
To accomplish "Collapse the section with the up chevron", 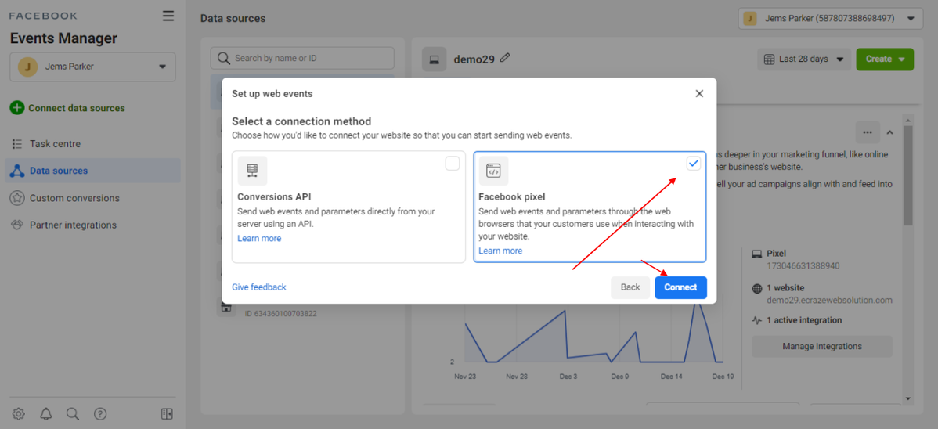I will (890, 132).
